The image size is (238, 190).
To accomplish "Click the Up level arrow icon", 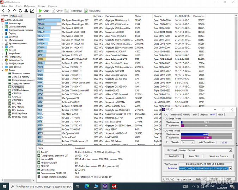I will point(14,11).
